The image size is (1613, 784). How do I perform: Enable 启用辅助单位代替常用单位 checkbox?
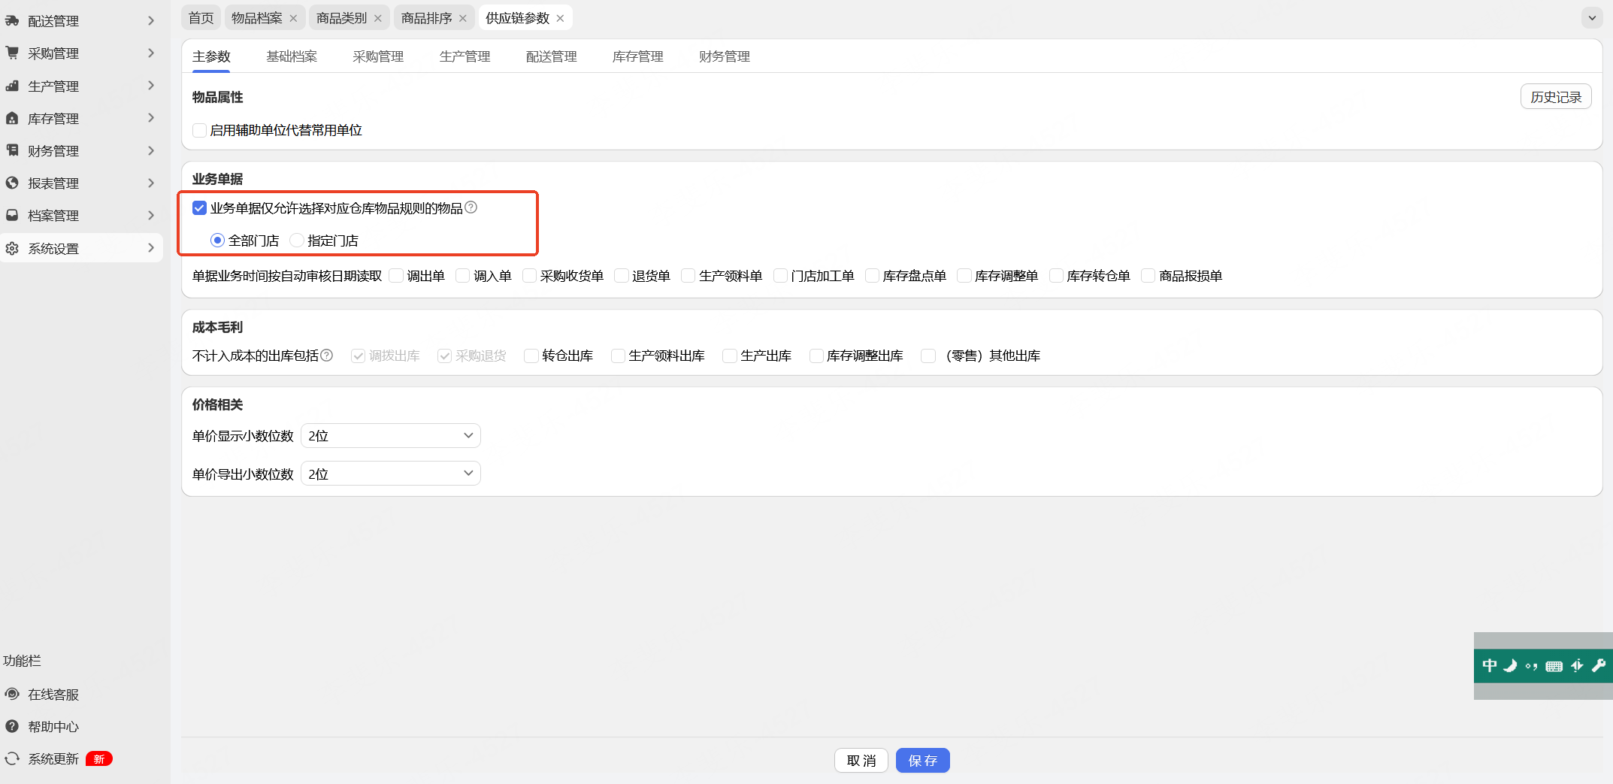pos(199,130)
